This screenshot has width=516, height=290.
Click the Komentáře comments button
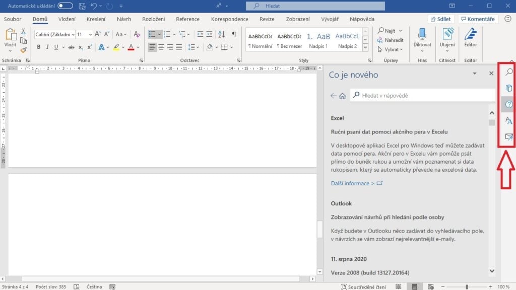[478, 19]
